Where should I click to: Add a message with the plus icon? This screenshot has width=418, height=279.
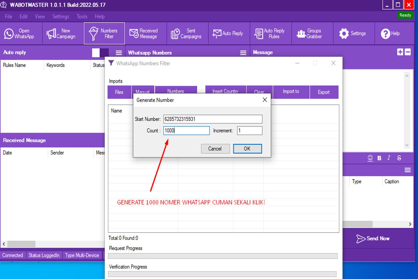tap(400, 52)
